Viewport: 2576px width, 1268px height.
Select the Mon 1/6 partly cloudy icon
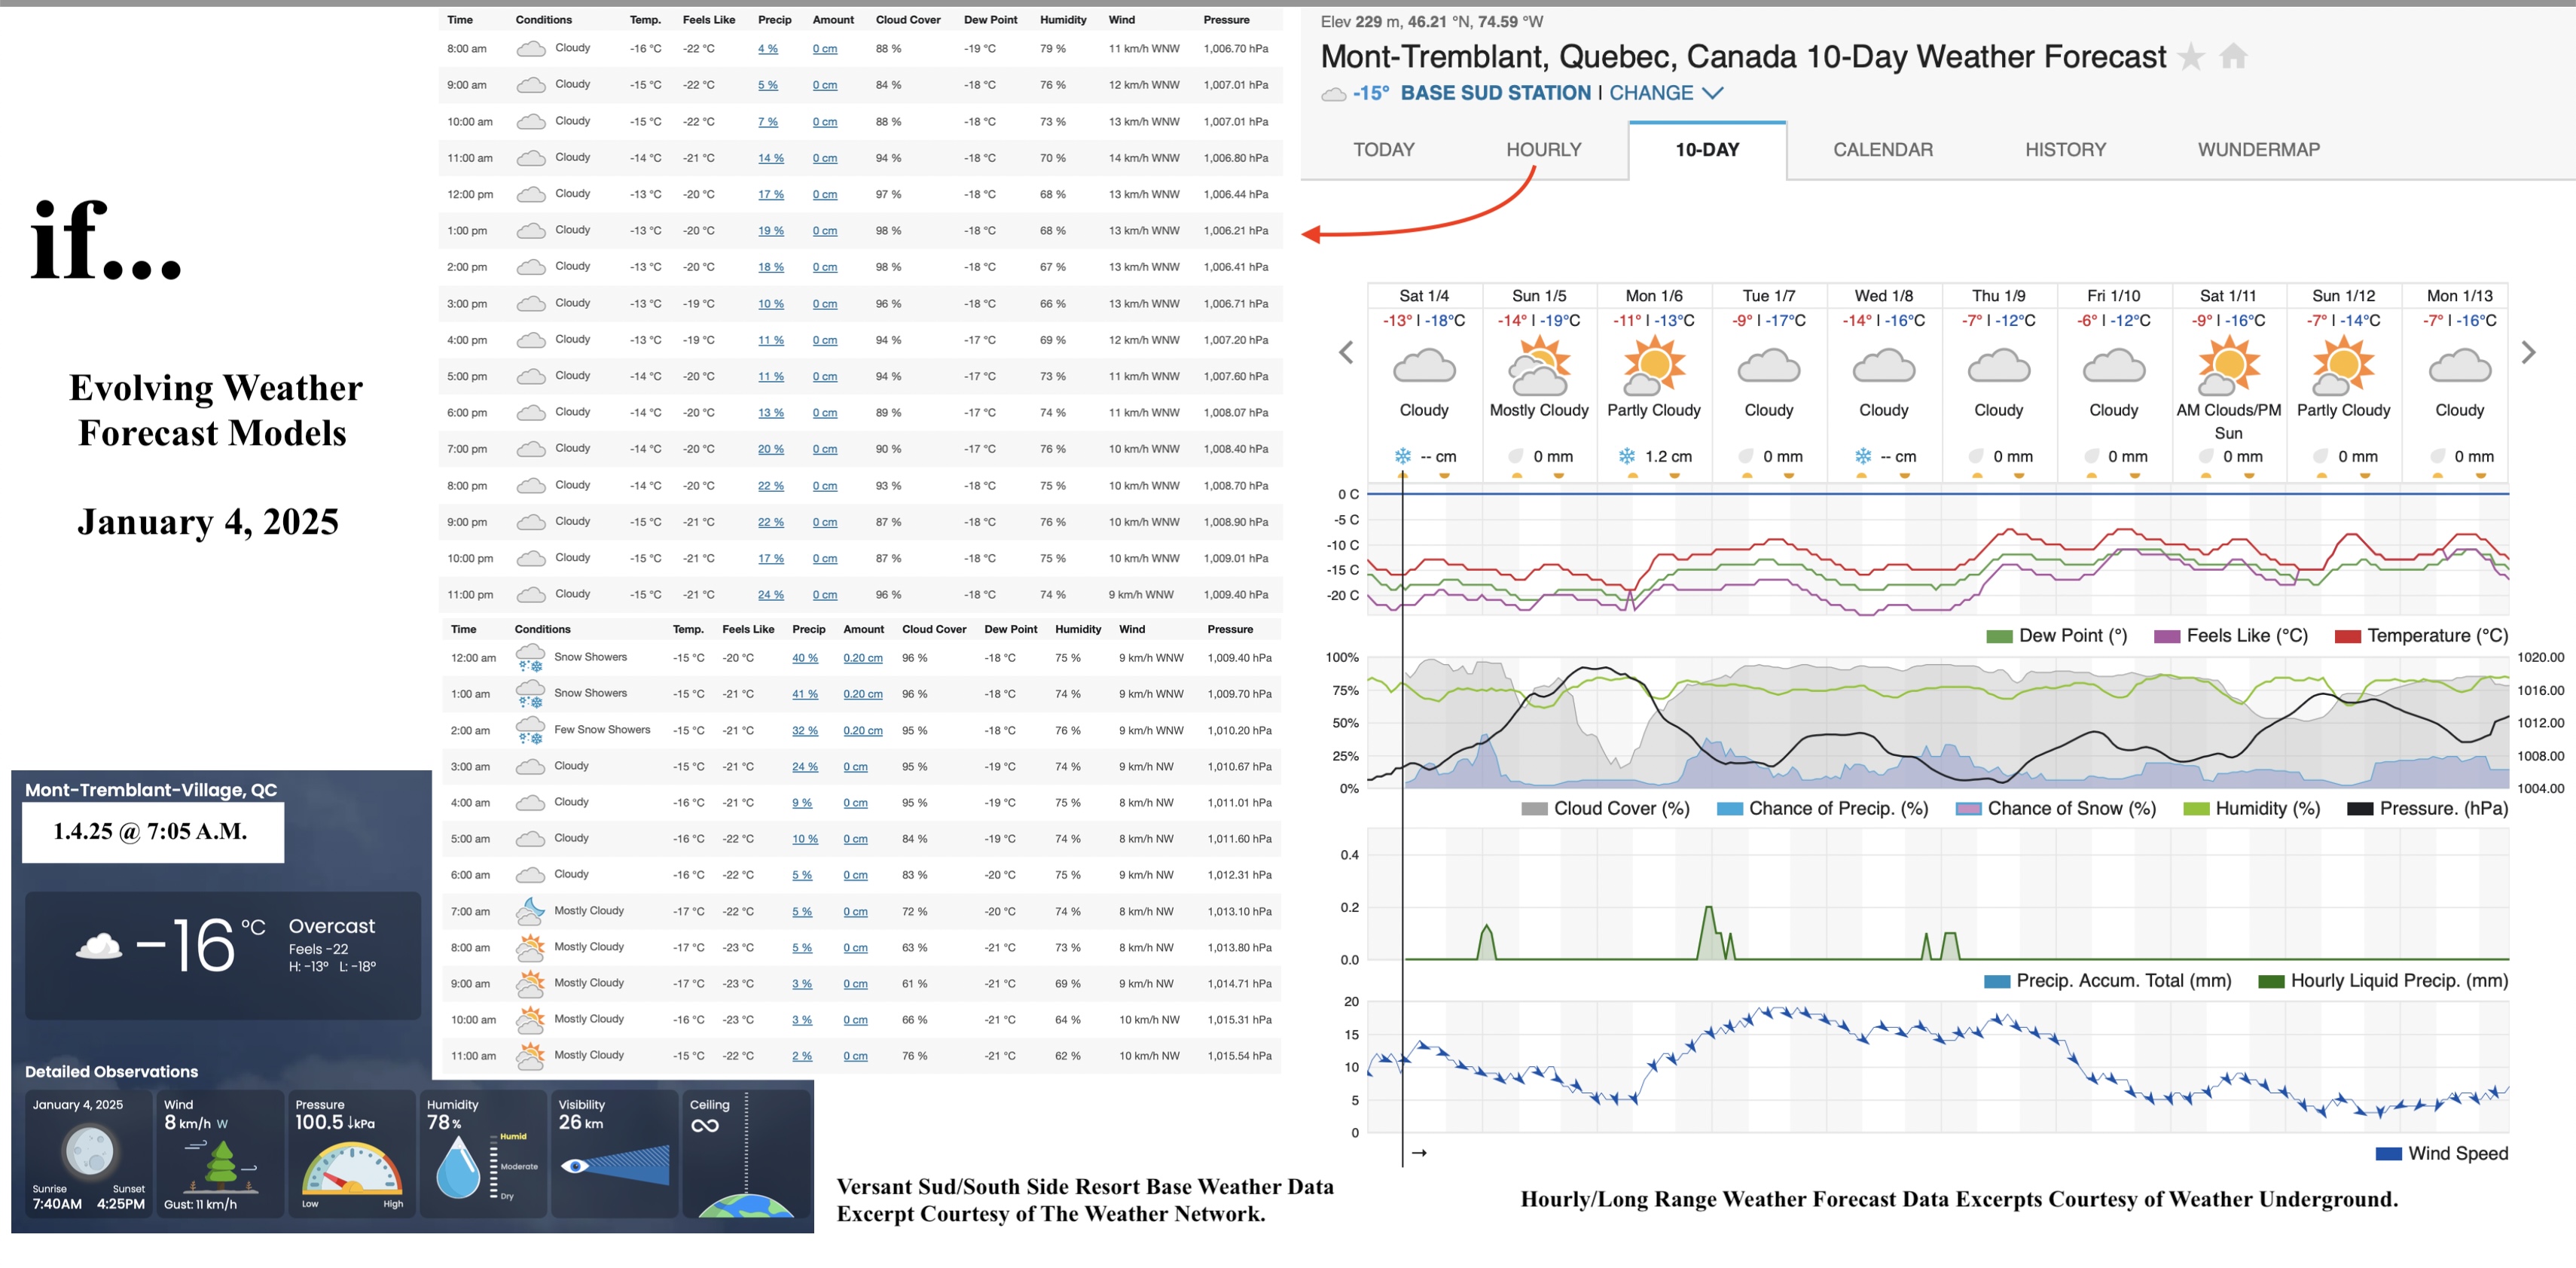1653,365
